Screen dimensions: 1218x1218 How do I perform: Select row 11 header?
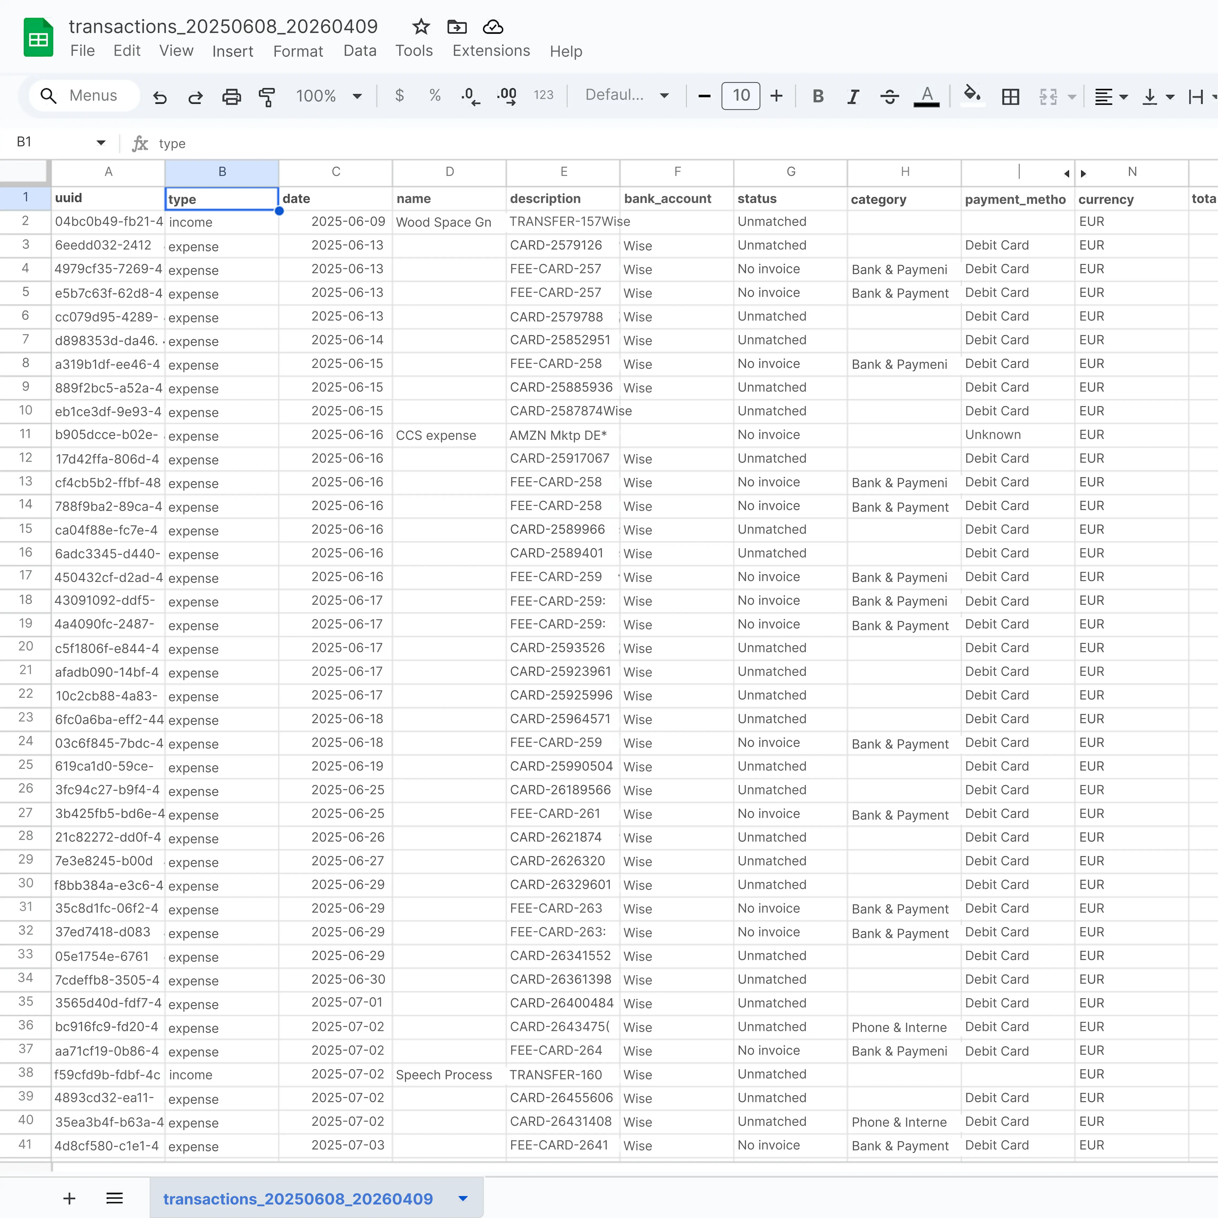click(25, 434)
